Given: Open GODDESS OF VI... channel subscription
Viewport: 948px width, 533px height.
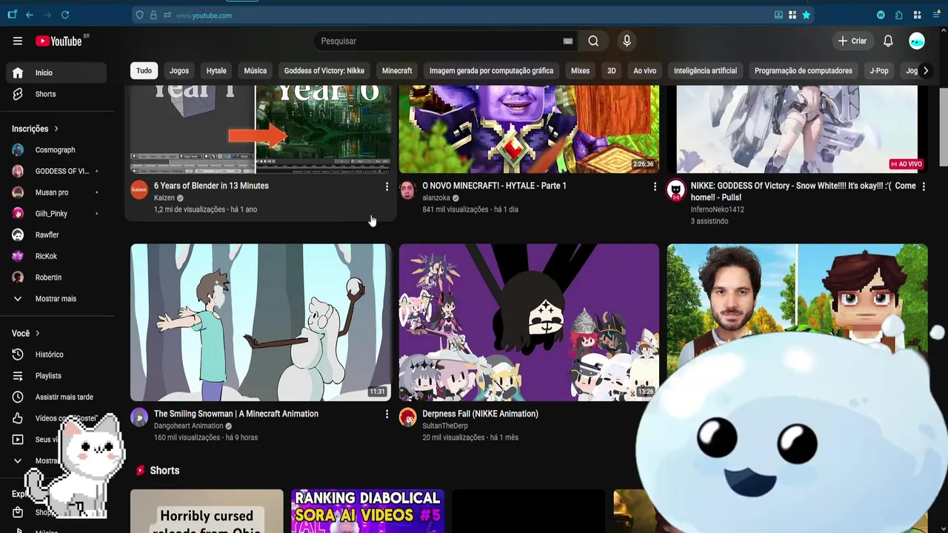Looking at the screenshot, I should pos(56,171).
